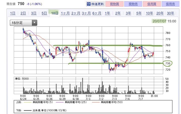Click the 株価更新 refresh button
181x114 pixels.
[x=95, y=4]
